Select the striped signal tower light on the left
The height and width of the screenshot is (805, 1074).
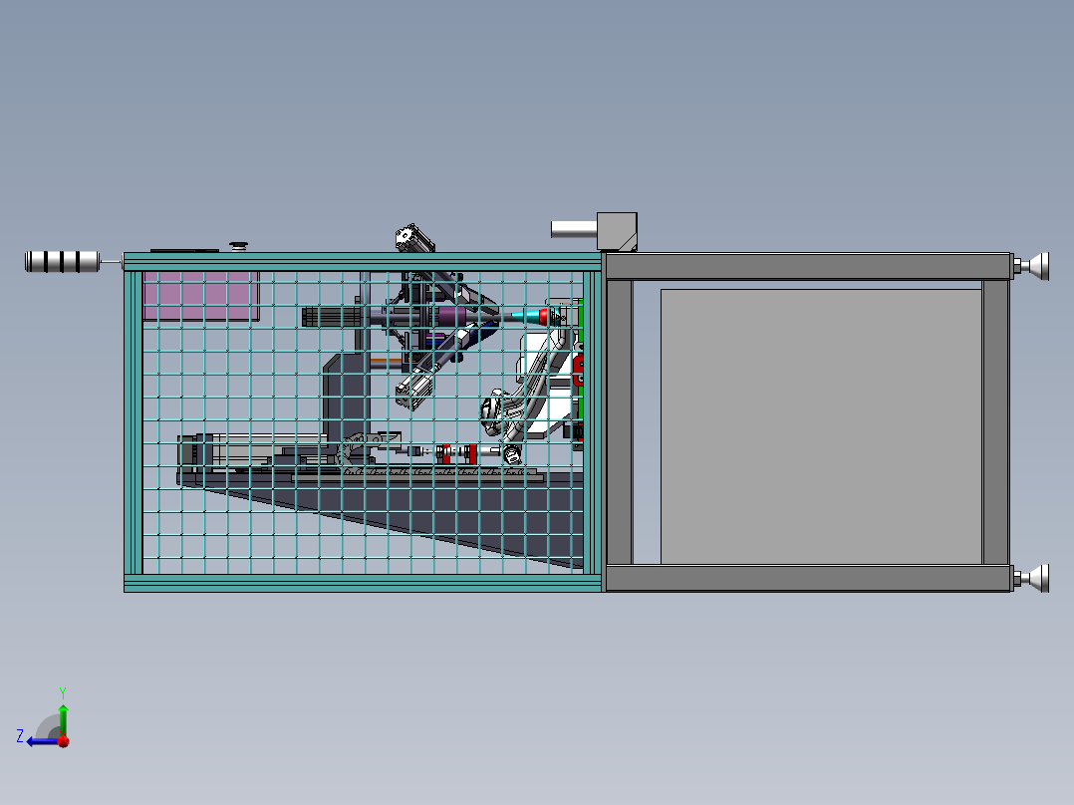click(62, 262)
